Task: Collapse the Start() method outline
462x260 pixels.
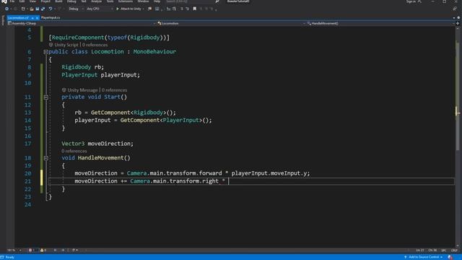Action: pyautogui.click(x=45, y=97)
